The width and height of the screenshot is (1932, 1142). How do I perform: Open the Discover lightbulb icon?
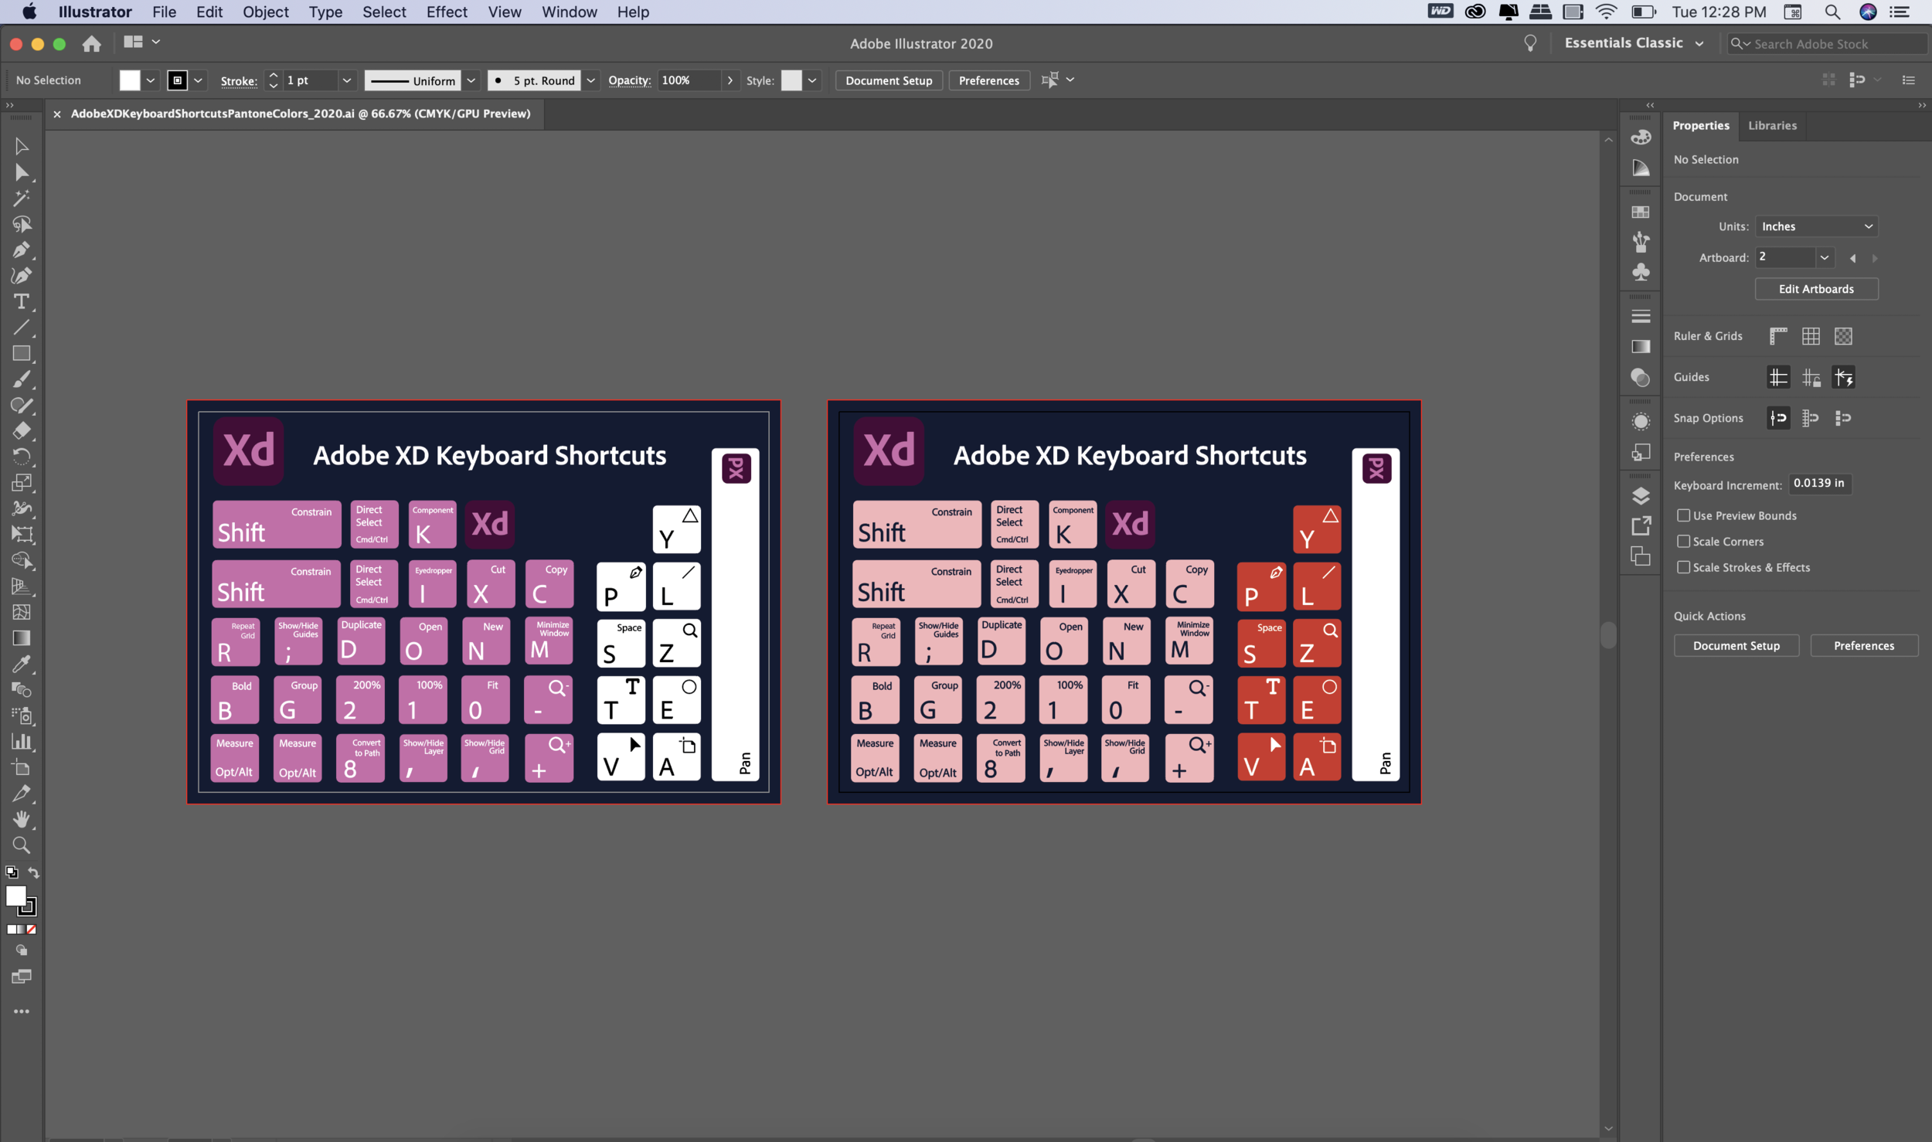[x=1530, y=43]
